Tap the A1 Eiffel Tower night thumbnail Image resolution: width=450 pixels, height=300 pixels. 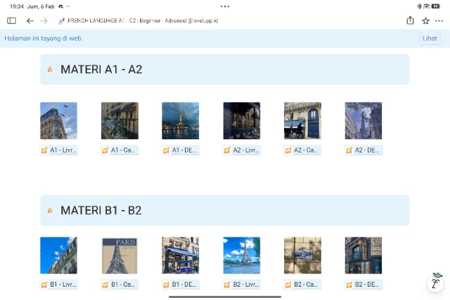point(181,121)
